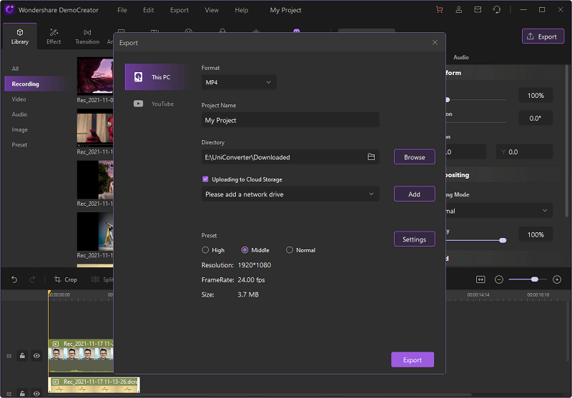The height and width of the screenshot is (398, 572).
Task: Select the Rec_2021-11-17 11-13-26 timeline clip
Action: point(94,385)
